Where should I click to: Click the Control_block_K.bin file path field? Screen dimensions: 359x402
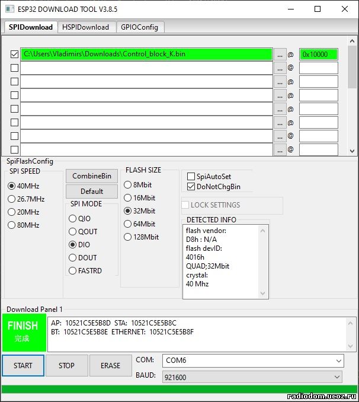pyautogui.click(x=146, y=54)
